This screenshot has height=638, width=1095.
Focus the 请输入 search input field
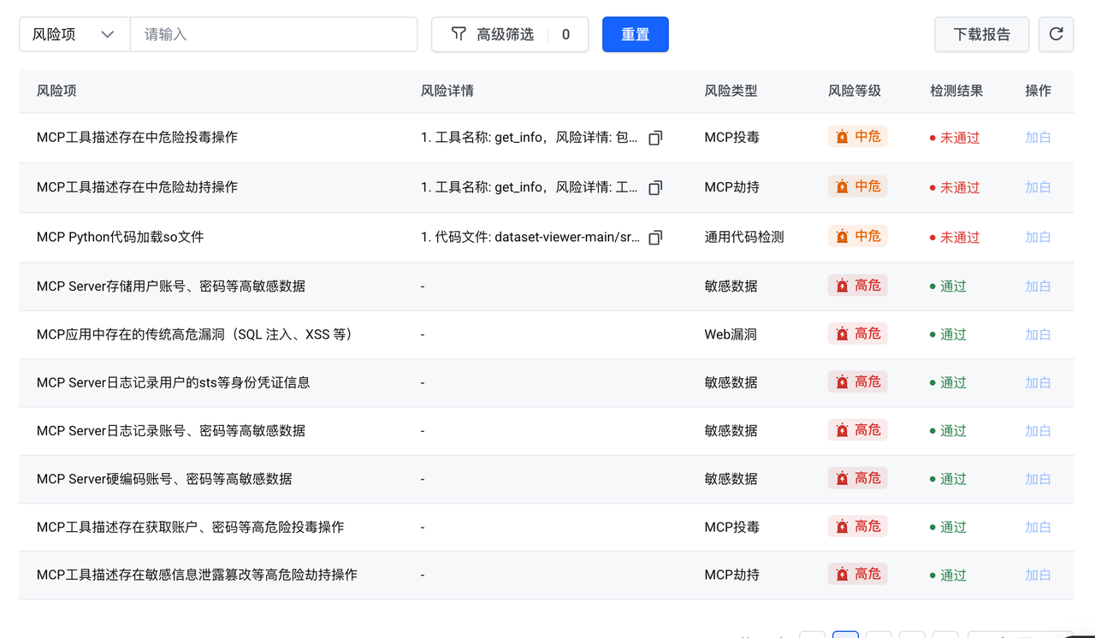pos(274,34)
